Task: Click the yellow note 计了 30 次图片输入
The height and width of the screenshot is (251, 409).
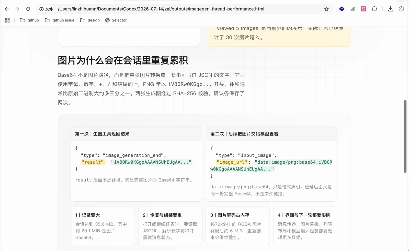Action: click(238, 37)
